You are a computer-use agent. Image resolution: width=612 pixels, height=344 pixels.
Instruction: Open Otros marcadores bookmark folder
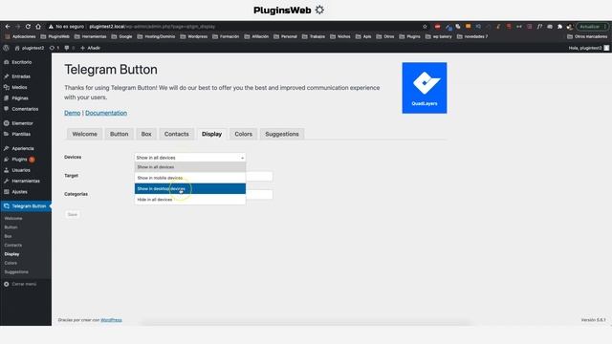pyautogui.click(x=587, y=36)
